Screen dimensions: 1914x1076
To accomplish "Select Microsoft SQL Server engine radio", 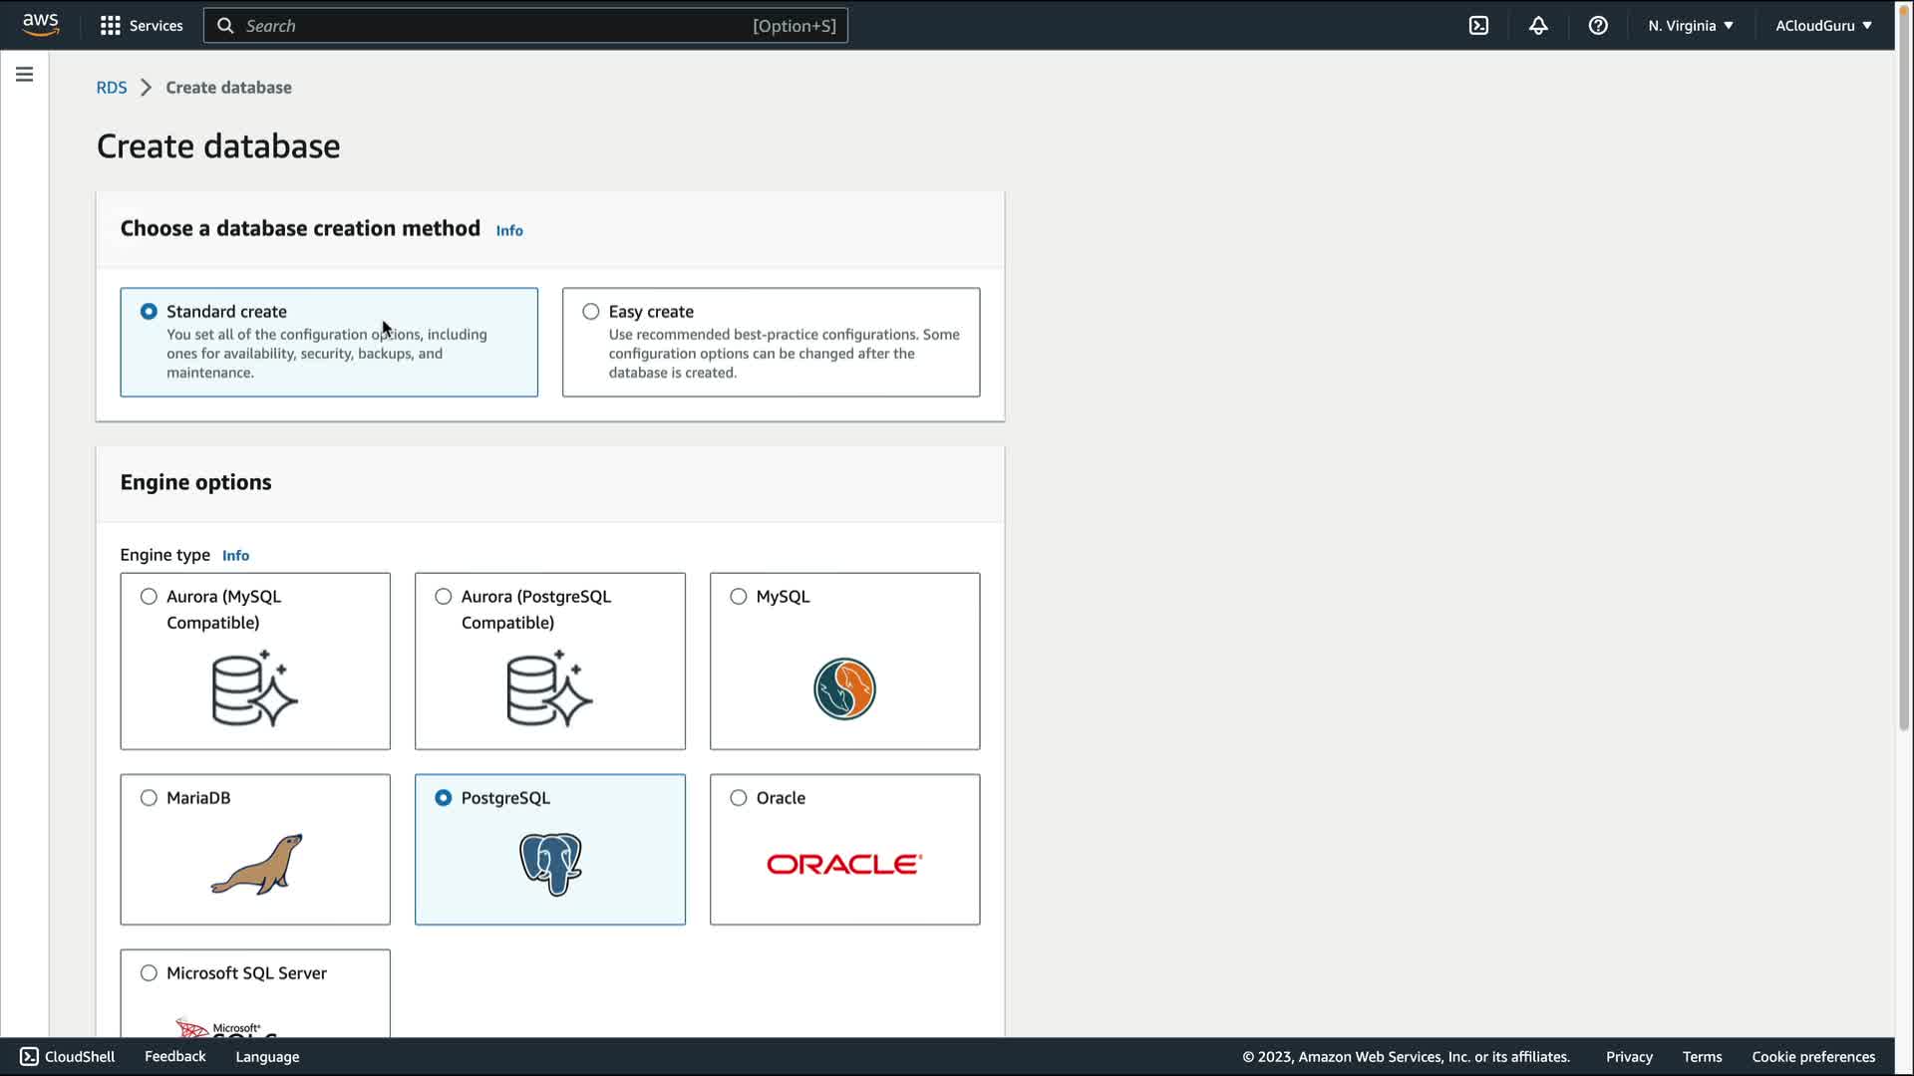I will click(149, 973).
